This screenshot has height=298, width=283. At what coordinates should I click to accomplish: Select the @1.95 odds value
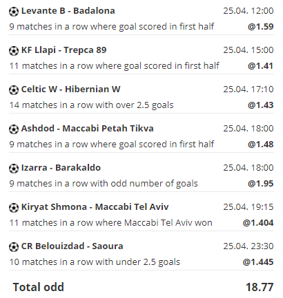coord(261,184)
